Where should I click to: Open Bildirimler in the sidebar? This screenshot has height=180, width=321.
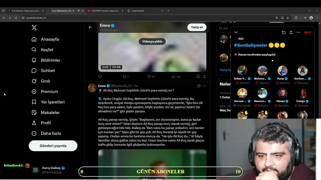tap(46, 60)
